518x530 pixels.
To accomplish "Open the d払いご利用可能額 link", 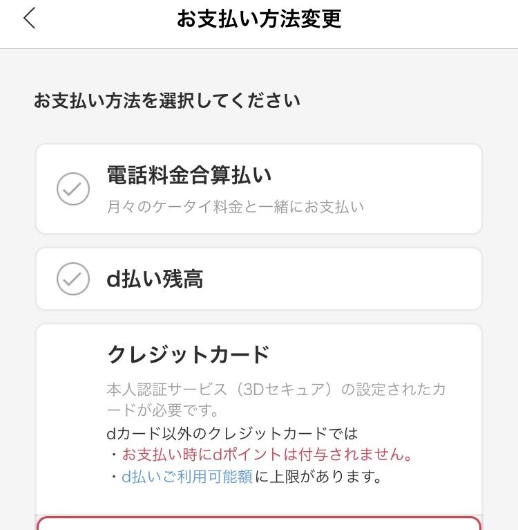I will click(187, 477).
